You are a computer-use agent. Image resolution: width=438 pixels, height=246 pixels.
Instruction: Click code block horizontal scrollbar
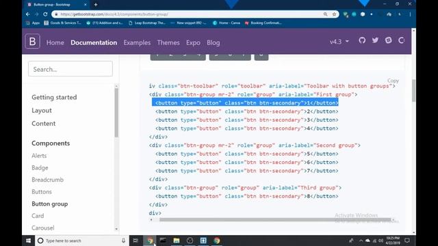[x=275, y=219]
